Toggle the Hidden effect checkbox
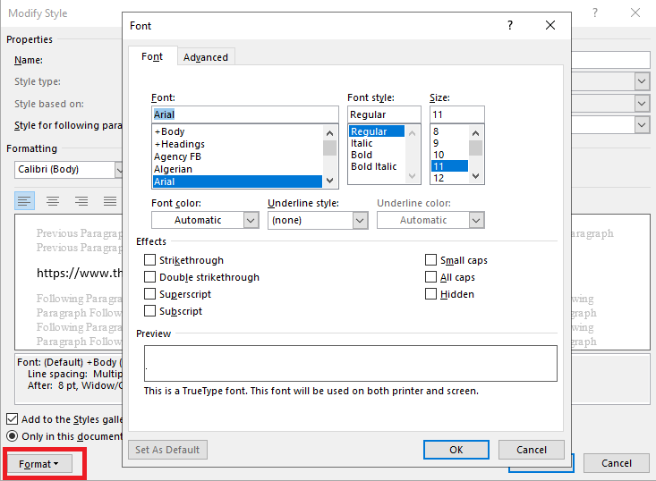This screenshot has height=481, width=656. coord(430,294)
